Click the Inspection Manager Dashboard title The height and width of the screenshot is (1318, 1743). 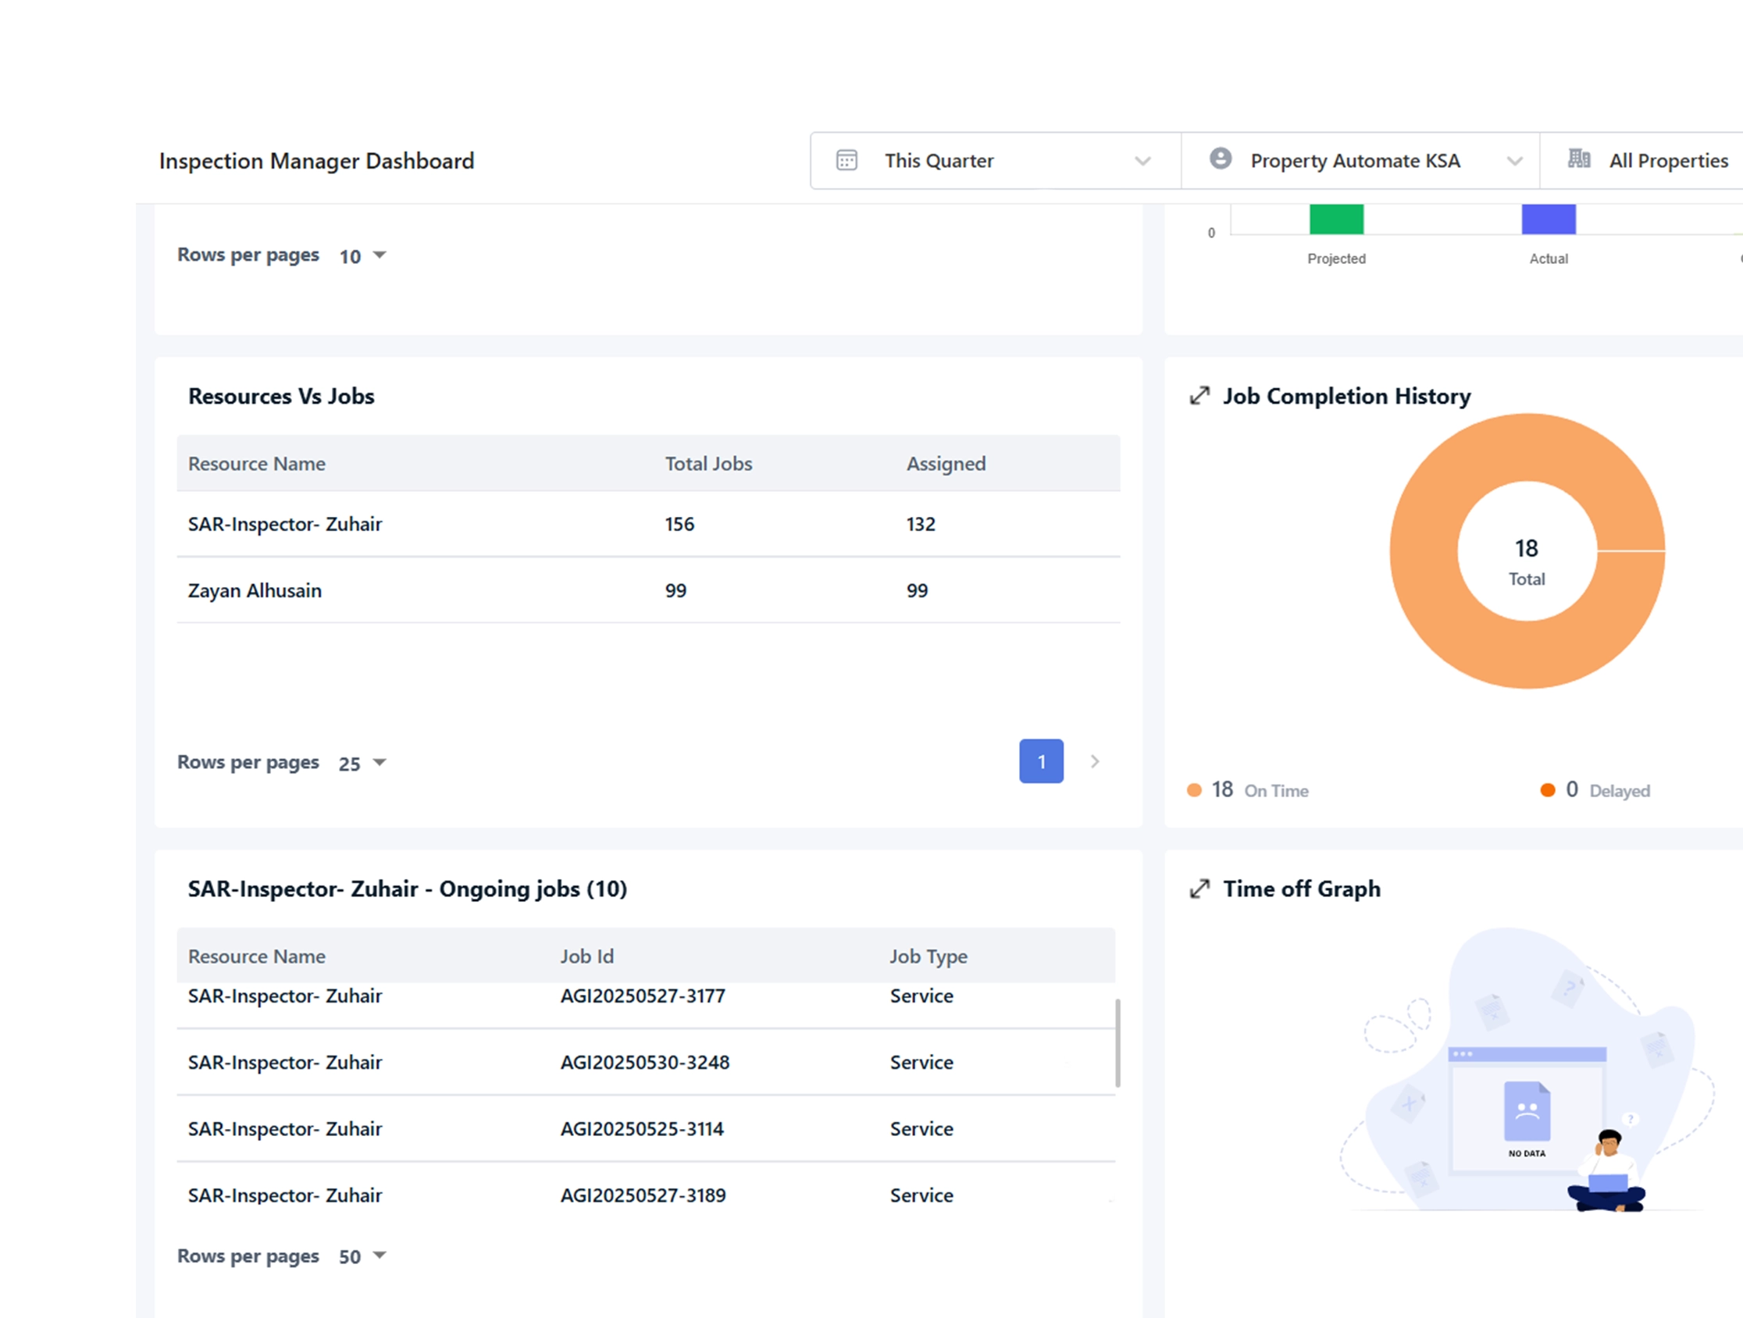point(316,161)
